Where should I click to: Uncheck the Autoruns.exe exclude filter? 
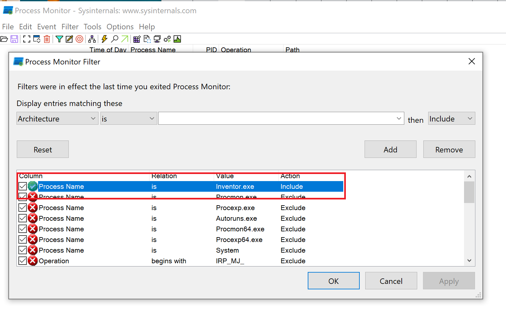pyautogui.click(x=22, y=218)
